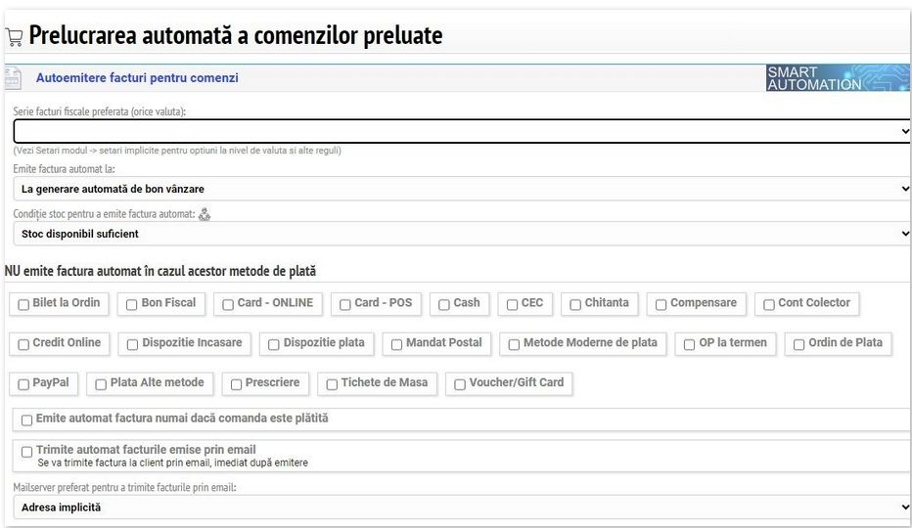
Task: Click the 'Autoemitere facturi pentru comenzi' section header
Action: coord(137,78)
